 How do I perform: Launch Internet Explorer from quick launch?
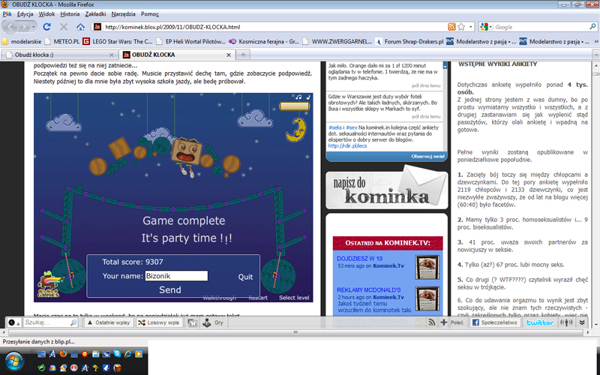(127, 354)
